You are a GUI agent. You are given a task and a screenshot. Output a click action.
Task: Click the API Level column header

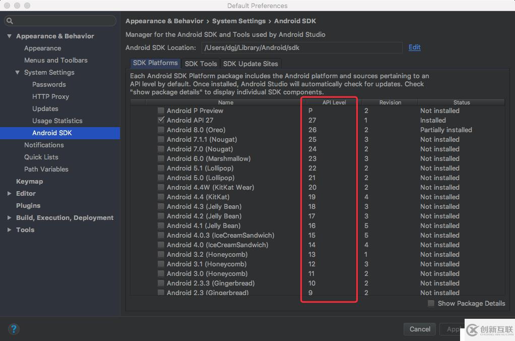coord(334,102)
